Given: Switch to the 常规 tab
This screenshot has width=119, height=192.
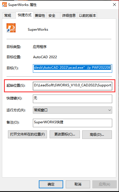Looking at the screenshot, I should pyautogui.click(x=8, y=15).
